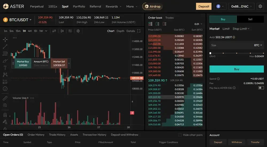Select the ruler measure tool
Viewport: 267px width, 147px height.
click(5, 98)
